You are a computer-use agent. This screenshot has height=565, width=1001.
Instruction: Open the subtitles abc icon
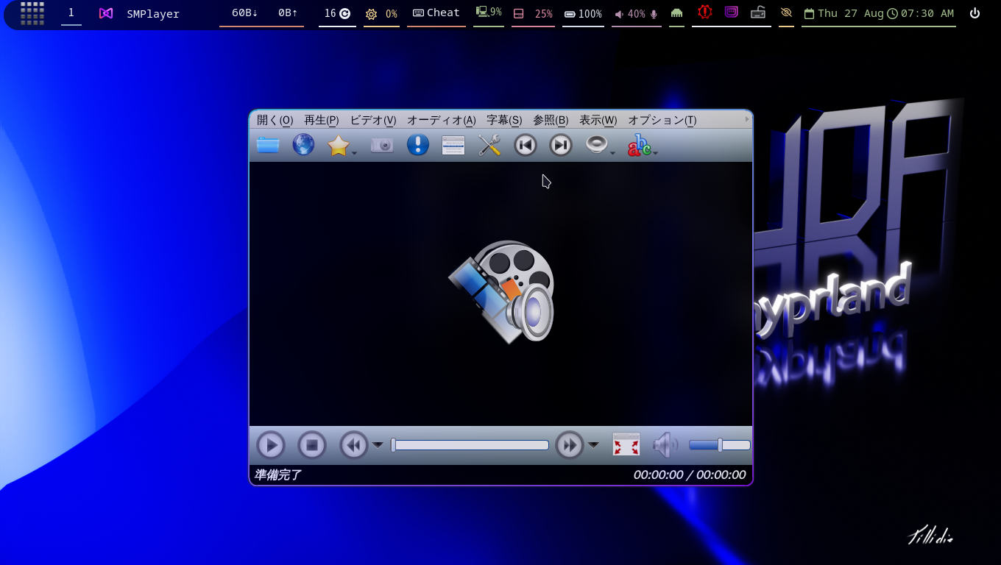point(639,145)
